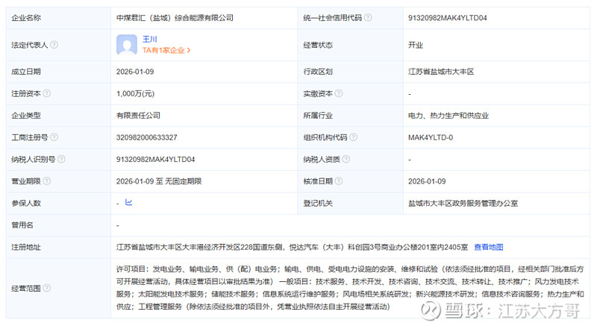Click the 曾用名 label cell
Viewport: 597px width, 329px height.
[58, 225]
